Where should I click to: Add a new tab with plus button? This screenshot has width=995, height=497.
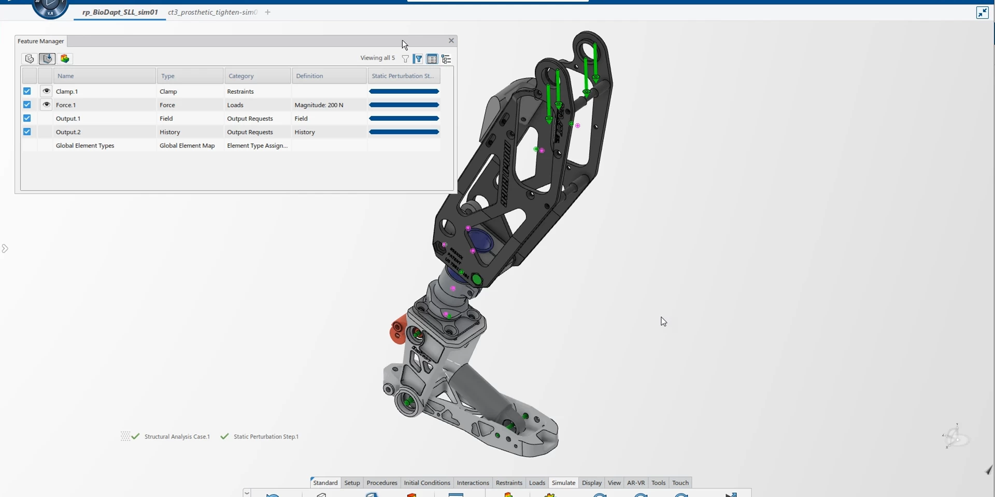267,12
